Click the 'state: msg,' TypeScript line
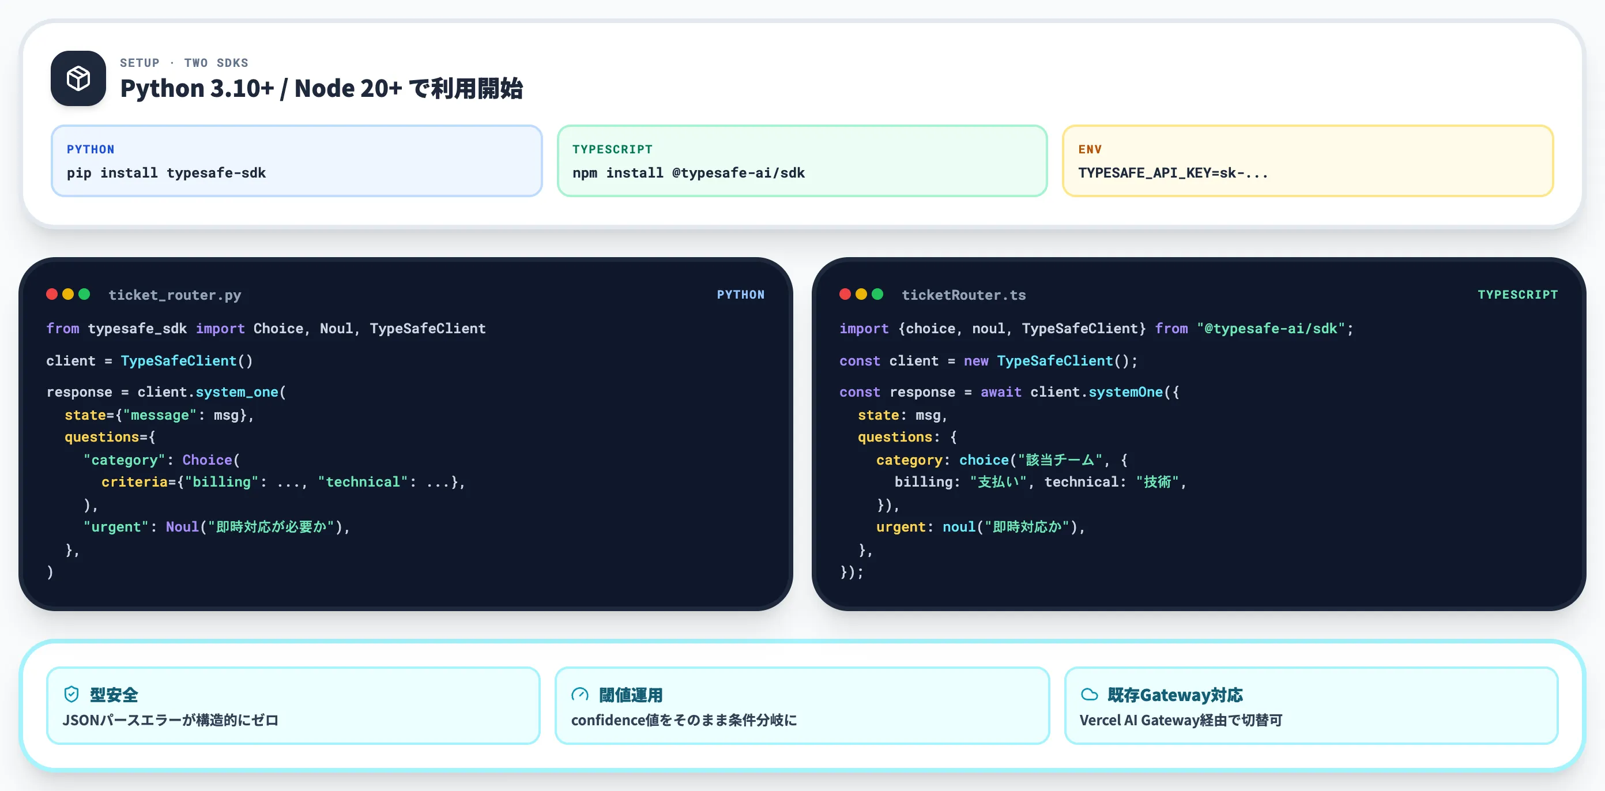 click(902, 415)
